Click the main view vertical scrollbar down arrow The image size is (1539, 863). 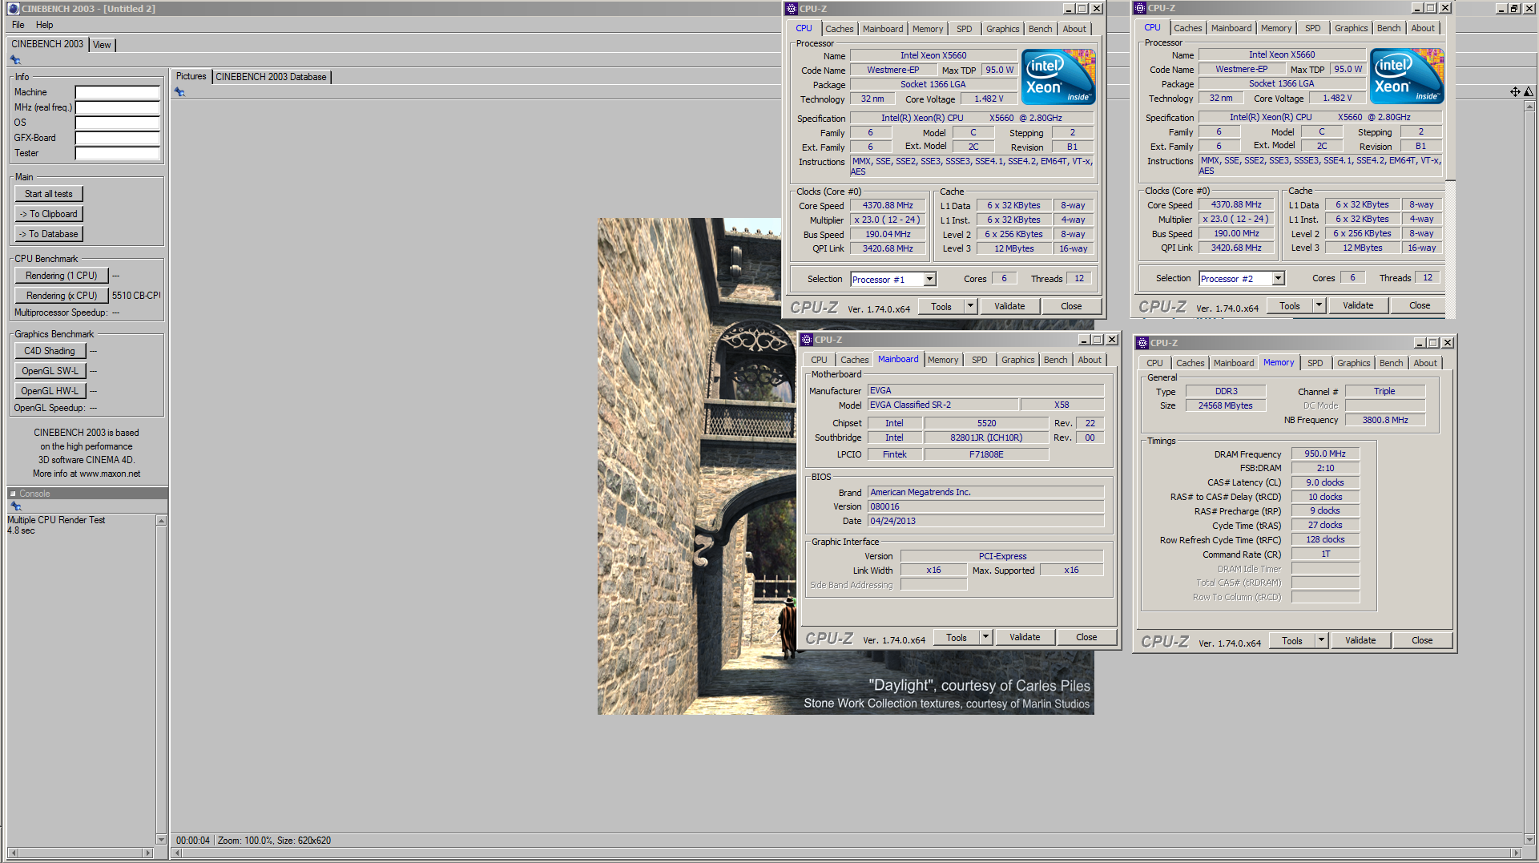coord(1529,839)
